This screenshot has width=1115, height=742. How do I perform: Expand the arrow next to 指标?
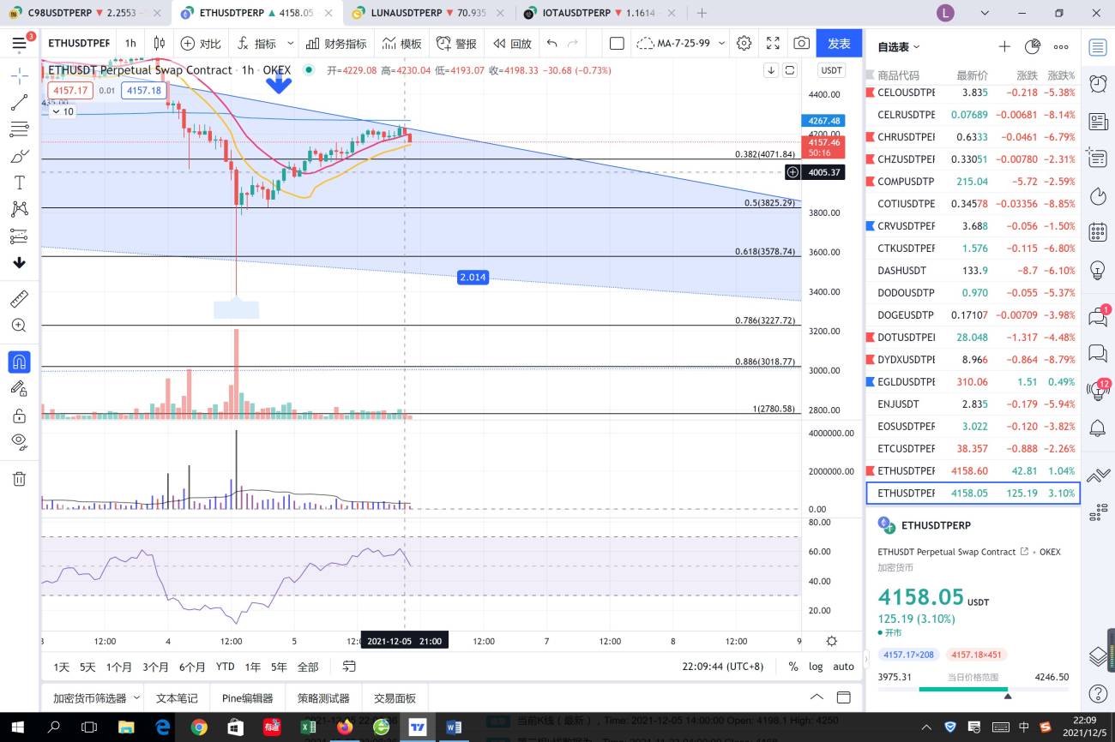[x=291, y=44]
